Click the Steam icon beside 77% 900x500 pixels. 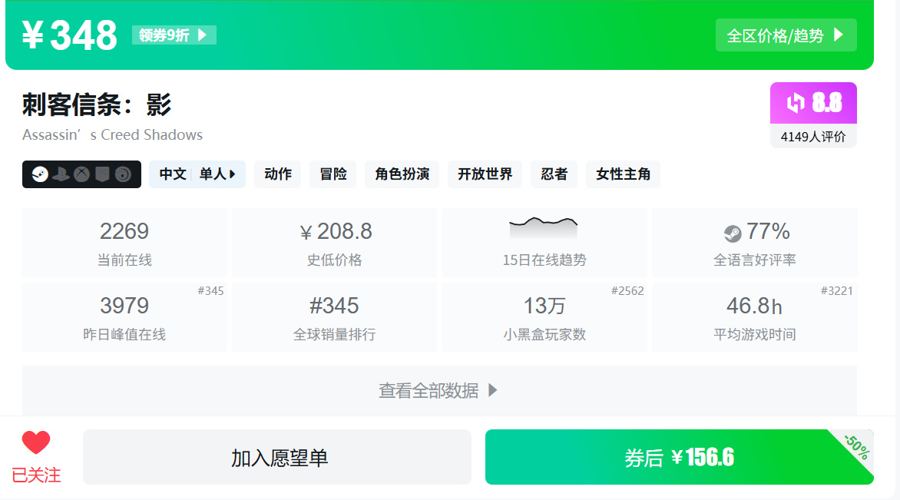[x=733, y=233]
